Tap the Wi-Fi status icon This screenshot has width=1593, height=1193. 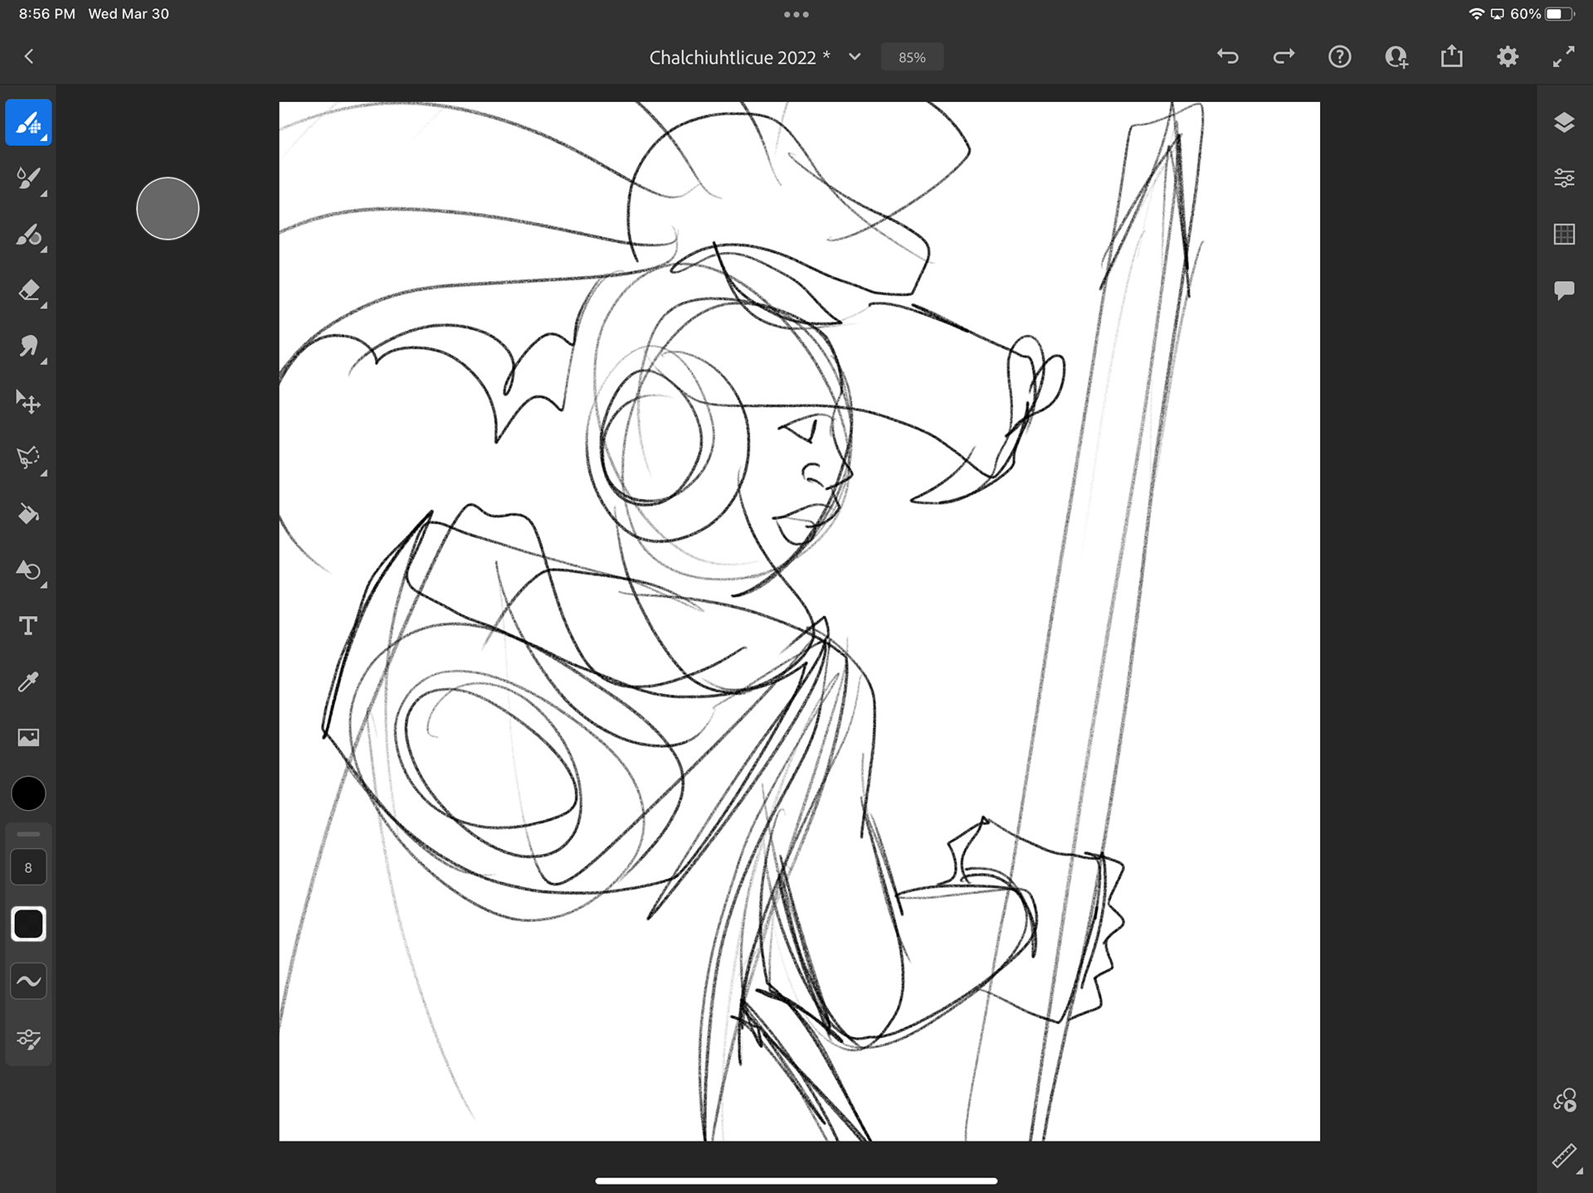[x=1476, y=14]
